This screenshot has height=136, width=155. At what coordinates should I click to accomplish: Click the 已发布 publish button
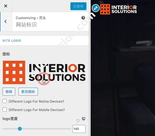coord(78,6)
